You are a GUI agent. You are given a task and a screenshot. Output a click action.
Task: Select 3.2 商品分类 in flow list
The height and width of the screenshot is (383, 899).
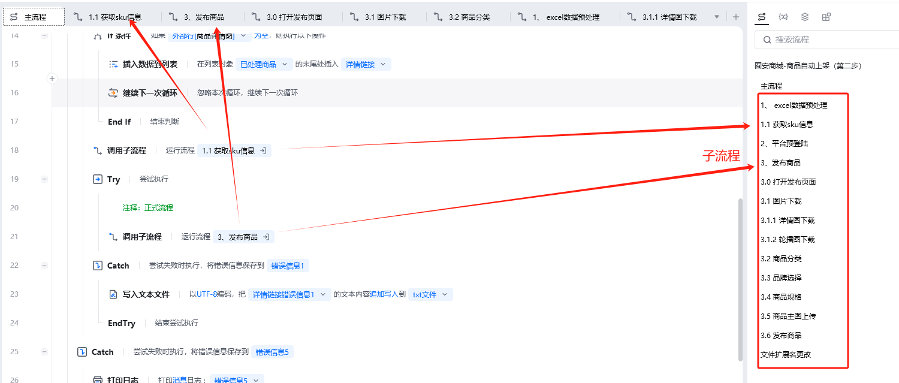tap(781, 258)
